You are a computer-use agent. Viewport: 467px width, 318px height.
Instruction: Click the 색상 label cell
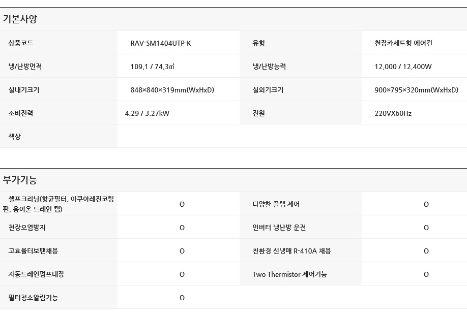click(15, 137)
